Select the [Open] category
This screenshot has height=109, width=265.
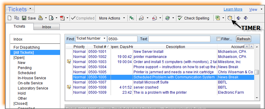click(x=19, y=58)
